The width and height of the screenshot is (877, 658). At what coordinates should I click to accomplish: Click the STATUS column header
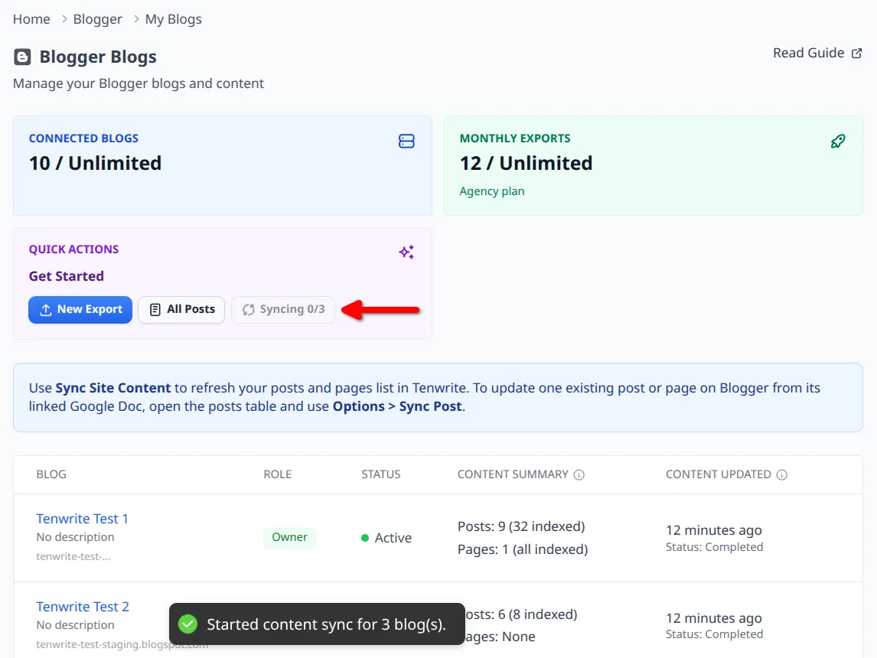pyautogui.click(x=381, y=474)
